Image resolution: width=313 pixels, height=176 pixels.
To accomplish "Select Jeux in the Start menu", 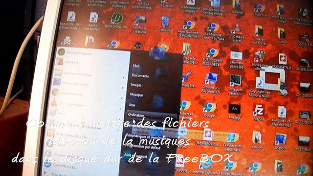I will click(x=132, y=105).
